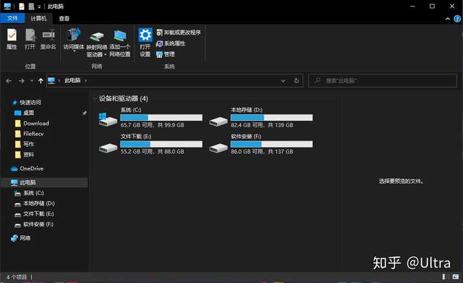Open 系统 (C:) in the navigation tree

coord(33,193)
